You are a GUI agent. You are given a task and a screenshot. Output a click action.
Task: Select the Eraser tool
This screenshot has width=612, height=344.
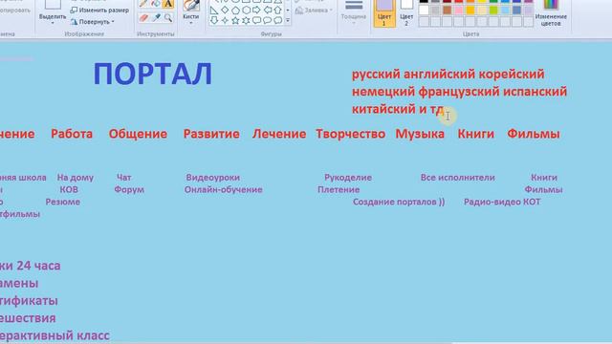click(143, 18)
